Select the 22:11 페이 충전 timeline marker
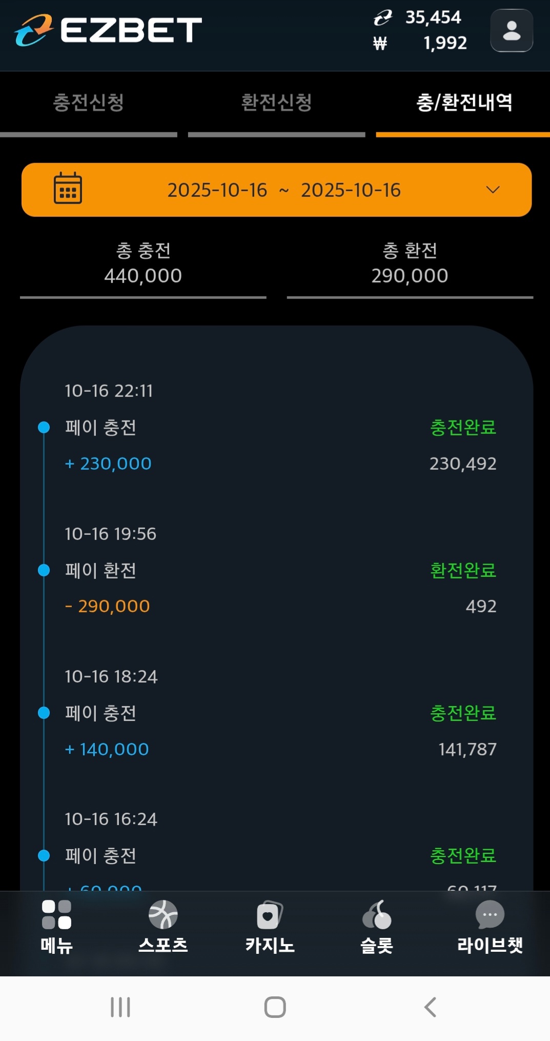Screen dimensions: 550x1041 click(x=44, y=427)
